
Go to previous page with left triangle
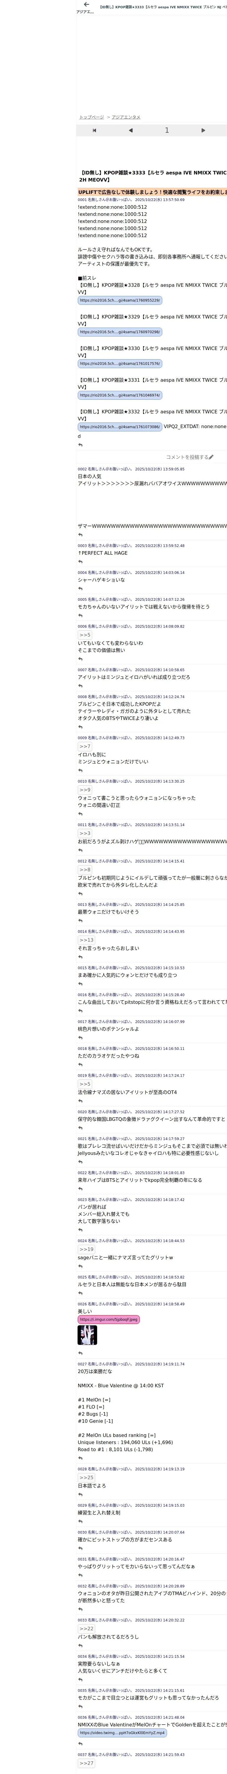point(131,130)
